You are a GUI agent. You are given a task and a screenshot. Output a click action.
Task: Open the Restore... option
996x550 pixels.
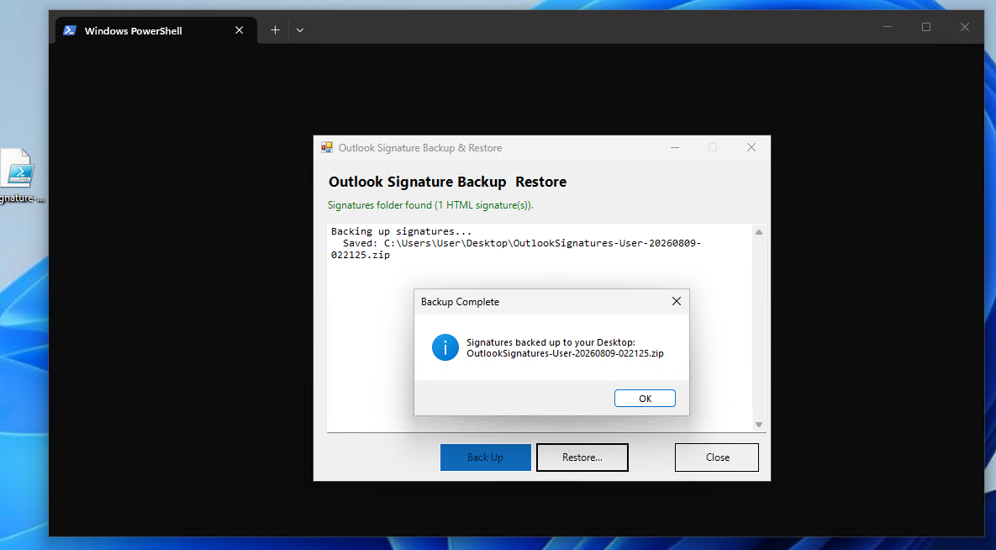582,457
